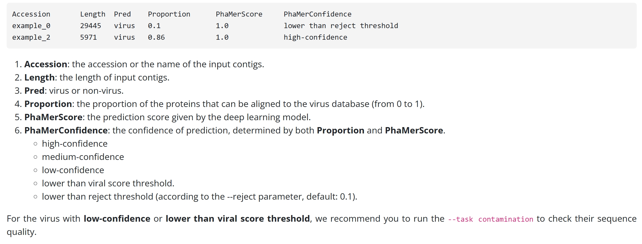
Task: Click the medium-confidence bullet item
Action: tap(83, 157)
